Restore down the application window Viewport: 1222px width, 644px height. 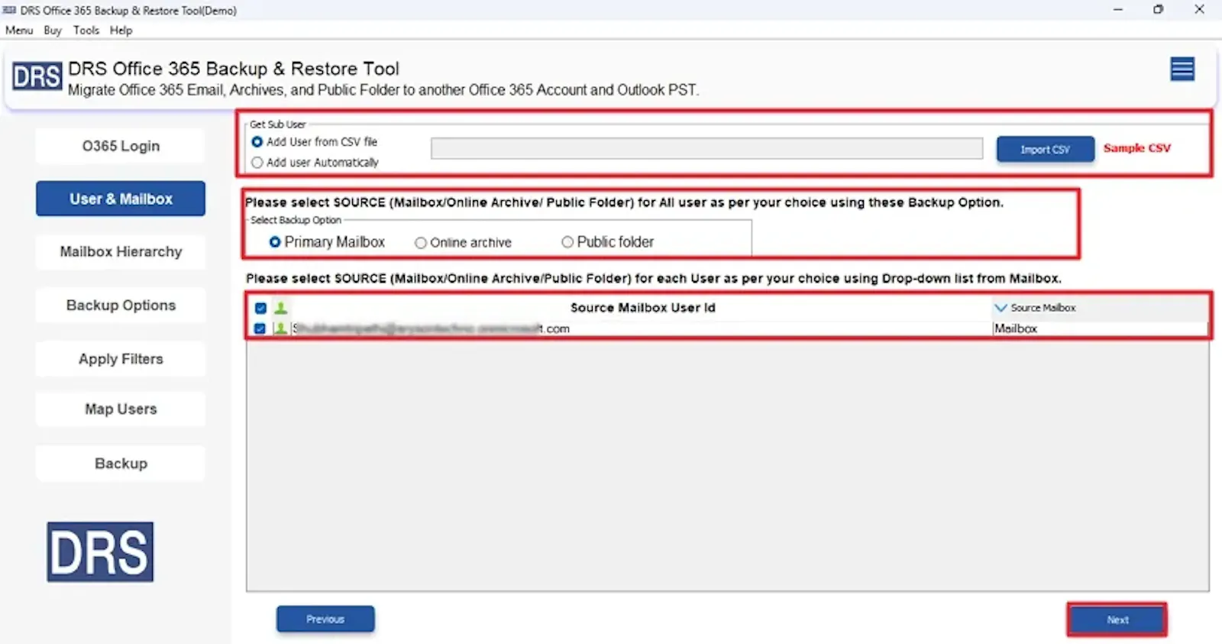(x=1159, y=10)
